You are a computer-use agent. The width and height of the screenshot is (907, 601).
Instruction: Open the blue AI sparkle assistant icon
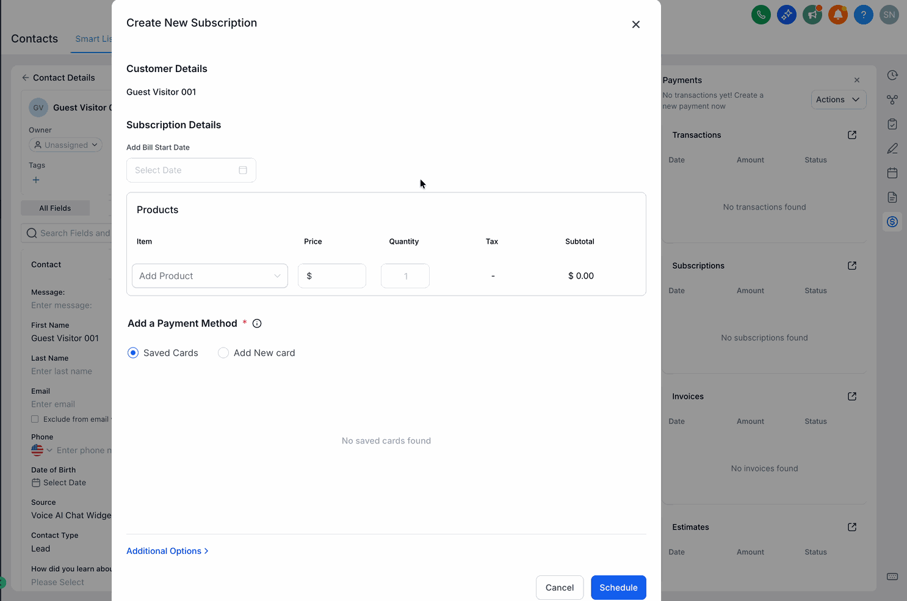point(787,15)
